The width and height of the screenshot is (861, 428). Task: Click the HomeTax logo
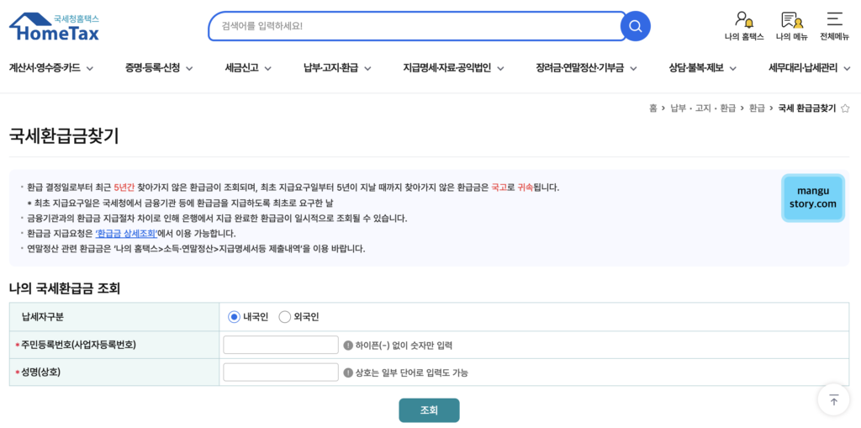pos(55,27)
